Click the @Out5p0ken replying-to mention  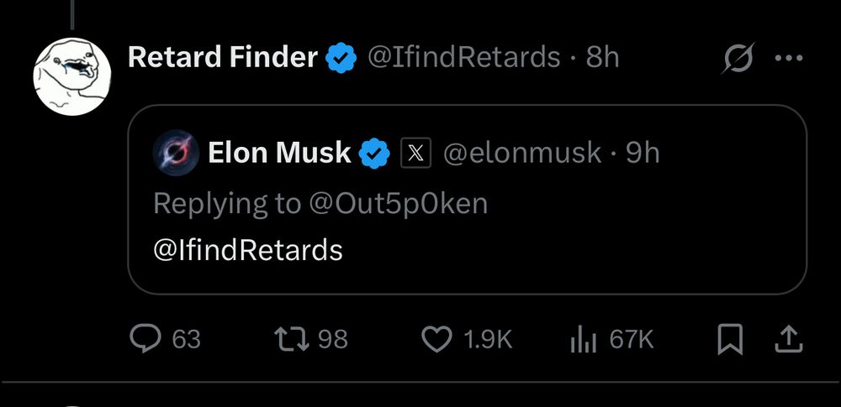point(399,204)
